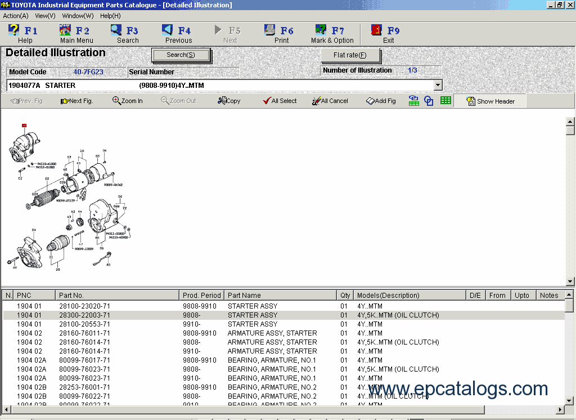Toggle Show Header
Viewport: 576px width, 420px height.
(490, 101)
